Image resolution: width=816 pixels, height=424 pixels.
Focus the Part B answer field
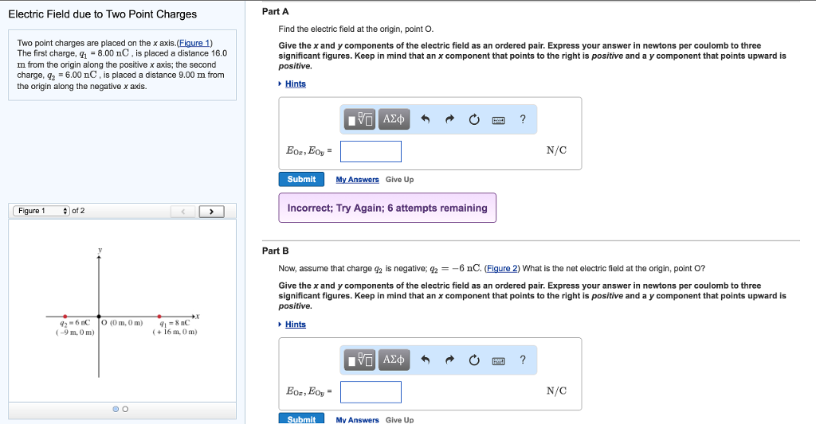[371, 392]
